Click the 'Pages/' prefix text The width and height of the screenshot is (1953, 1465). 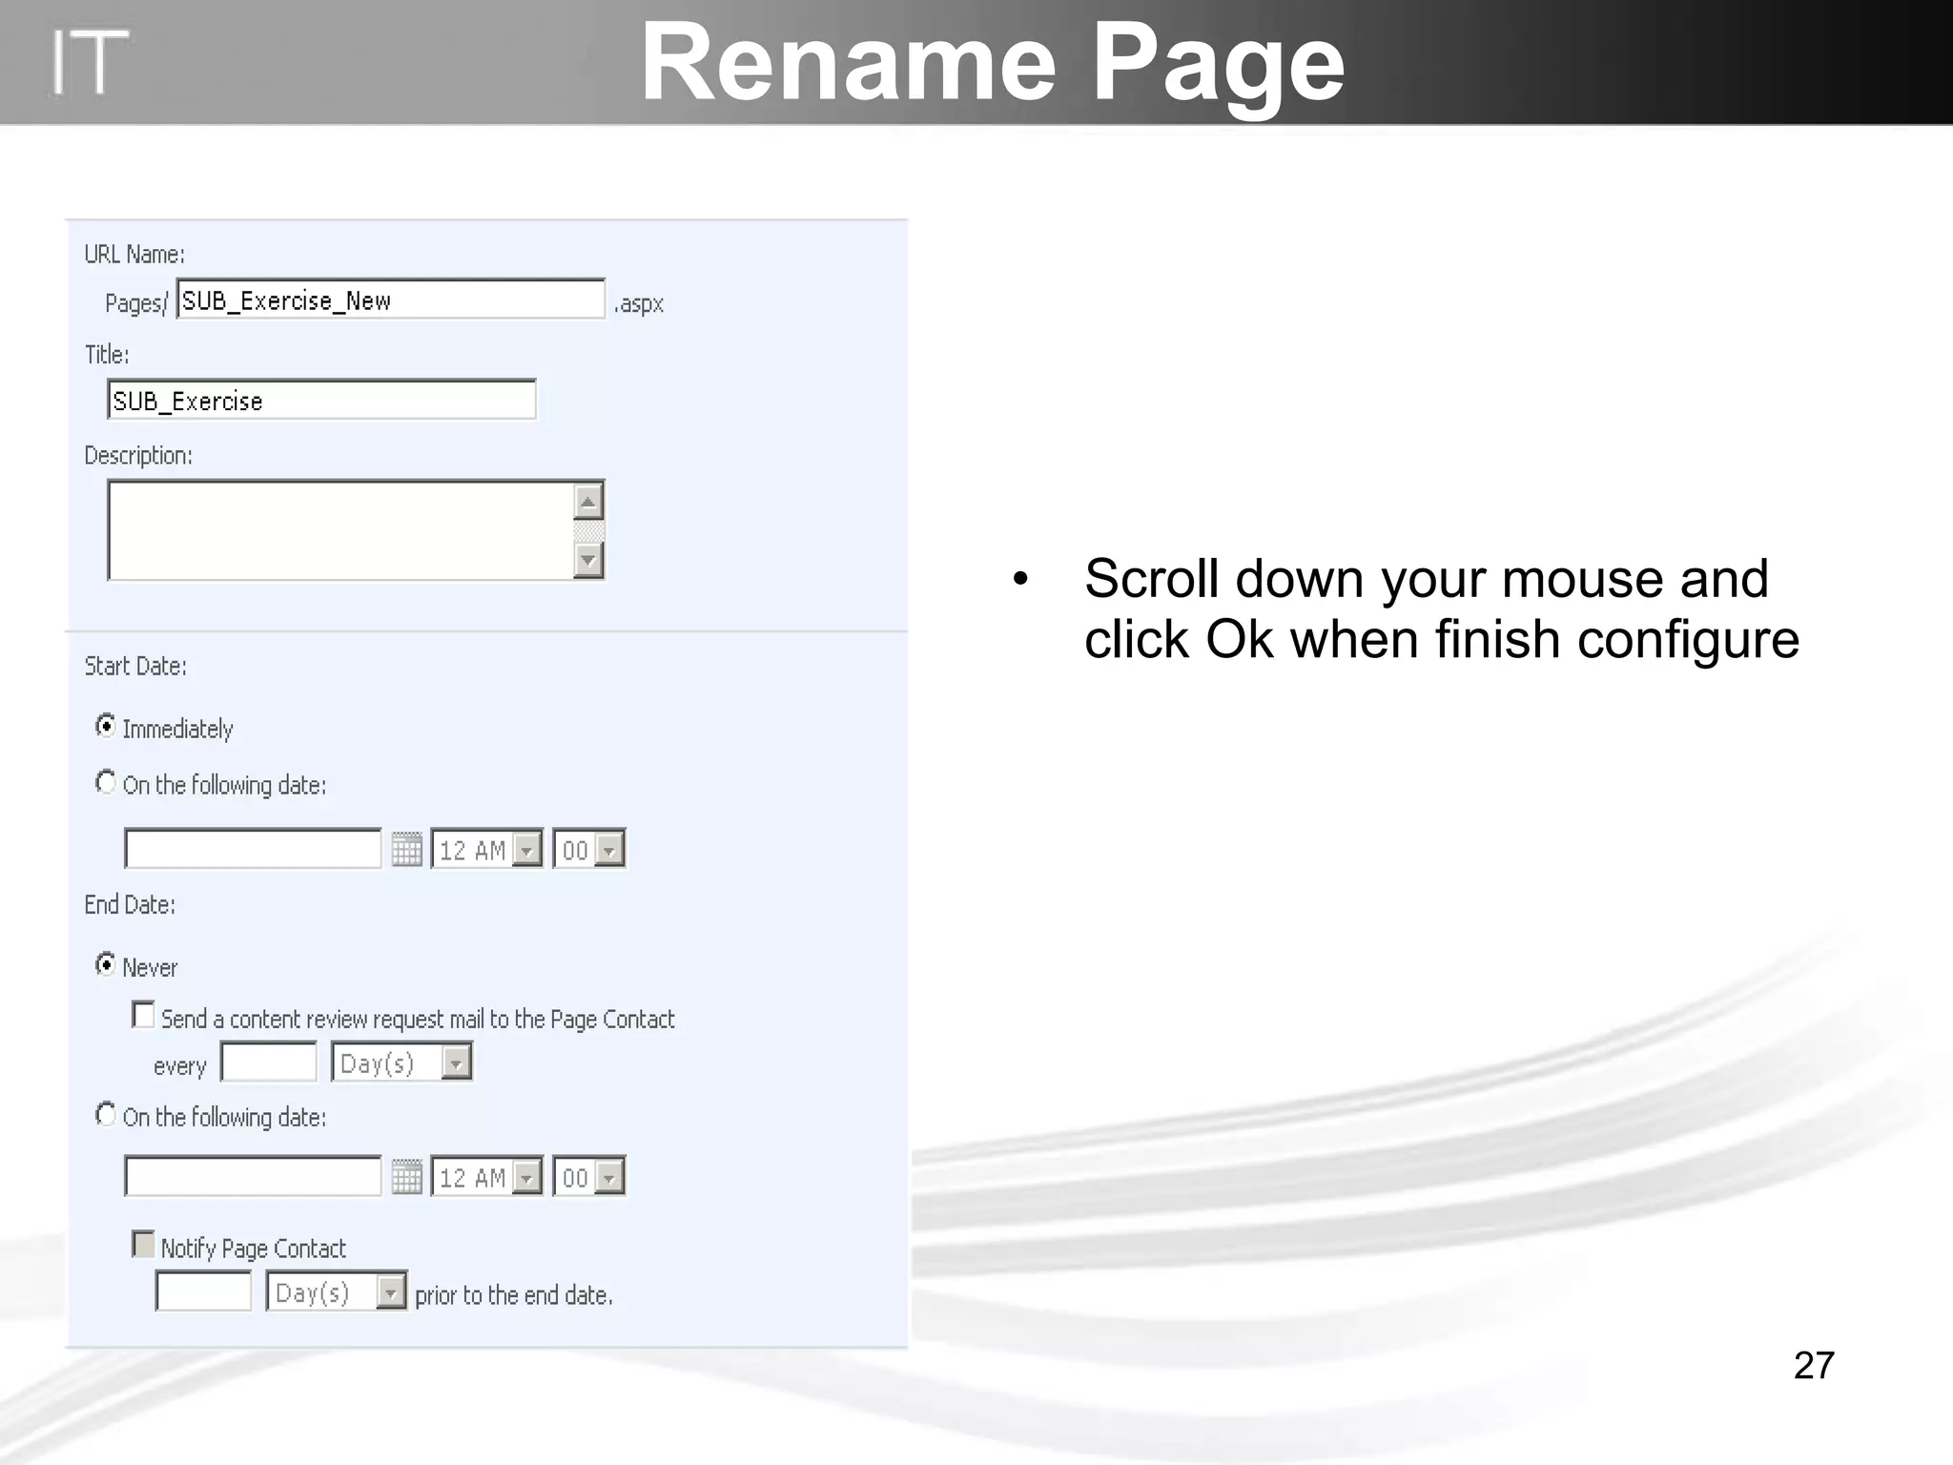click(136, 303)
